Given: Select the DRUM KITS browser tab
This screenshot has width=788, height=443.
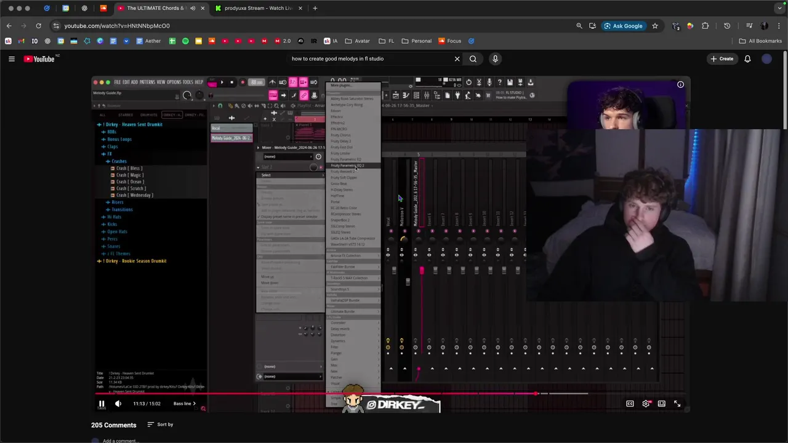Looking at the screenshot, I should (148, 114).
